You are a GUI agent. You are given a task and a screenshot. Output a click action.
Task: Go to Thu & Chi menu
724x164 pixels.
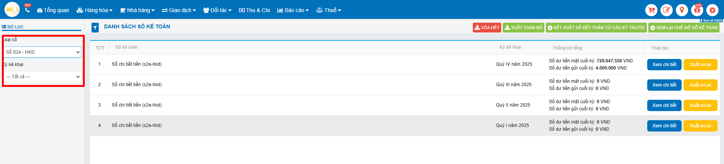coord(254,10)
